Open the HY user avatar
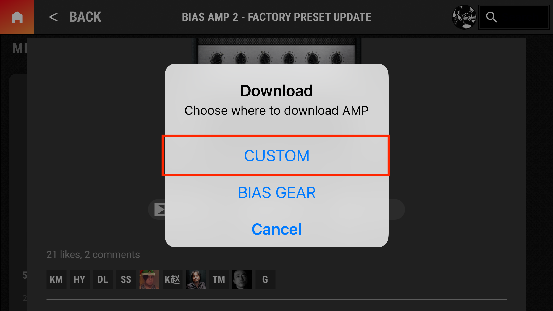Viewport: 553px width, 311px height. point(80,279)
